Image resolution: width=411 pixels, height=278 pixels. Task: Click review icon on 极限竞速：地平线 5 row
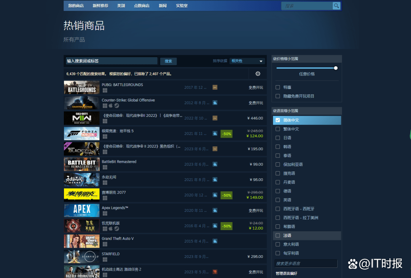point(215,133)
